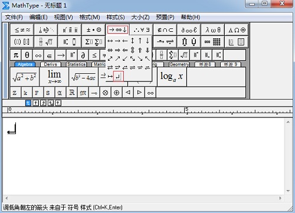
Task: Click the ruler at mark 5
Action: pos(186,110)
